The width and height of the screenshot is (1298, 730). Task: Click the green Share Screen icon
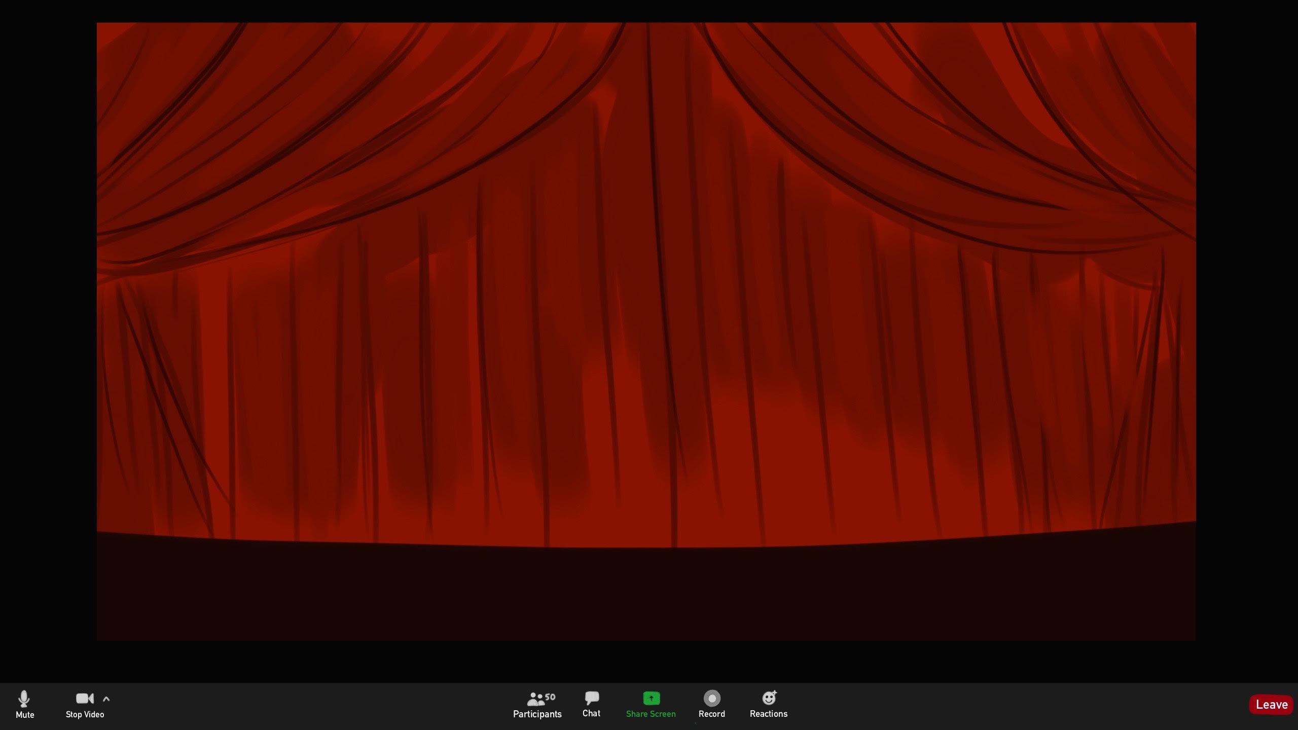(651, 698)
